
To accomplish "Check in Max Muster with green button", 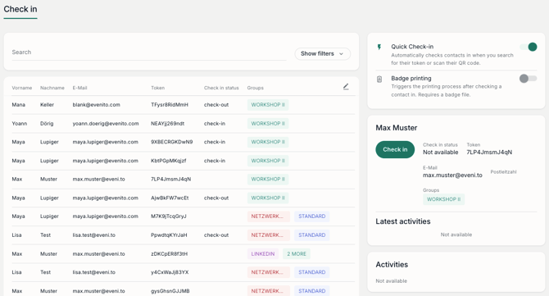I will [x=395, y=149].
